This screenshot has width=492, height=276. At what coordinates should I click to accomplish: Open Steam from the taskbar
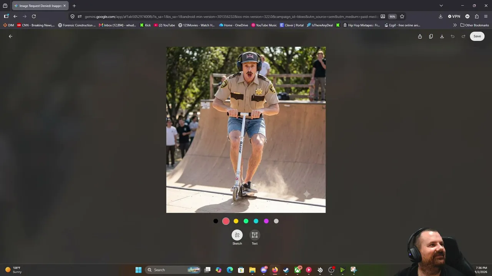(x=286, y=270)
